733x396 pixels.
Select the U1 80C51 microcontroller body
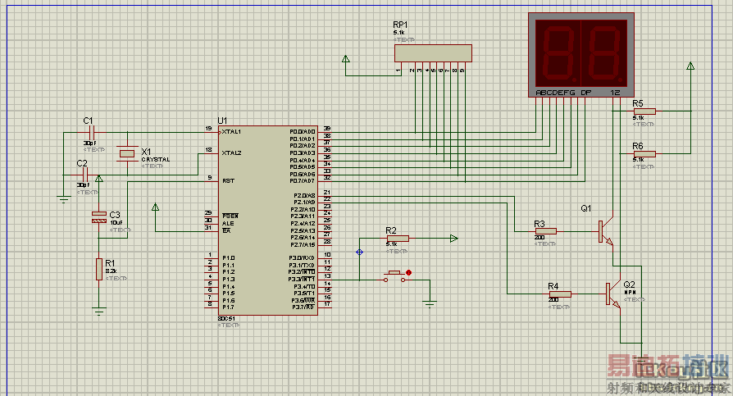[267, 220]
